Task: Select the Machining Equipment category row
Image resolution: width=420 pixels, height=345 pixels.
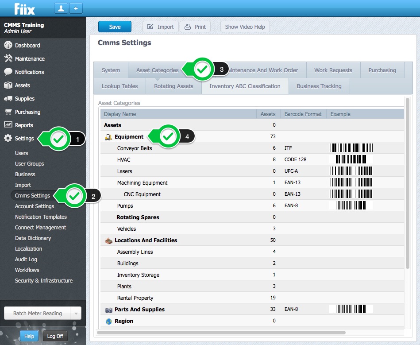Action: (x=252, y=182)
